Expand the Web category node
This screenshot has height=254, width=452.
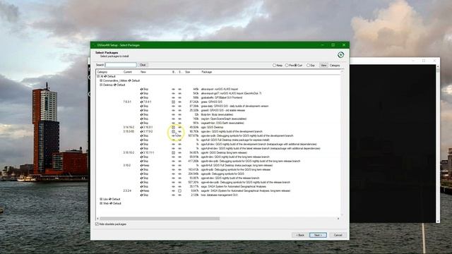[x=101, y=203]
